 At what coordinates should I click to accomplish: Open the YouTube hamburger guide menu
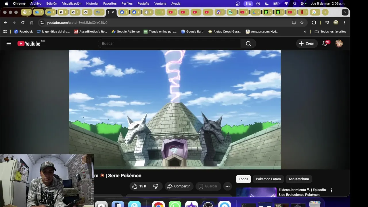click(9, 43)
